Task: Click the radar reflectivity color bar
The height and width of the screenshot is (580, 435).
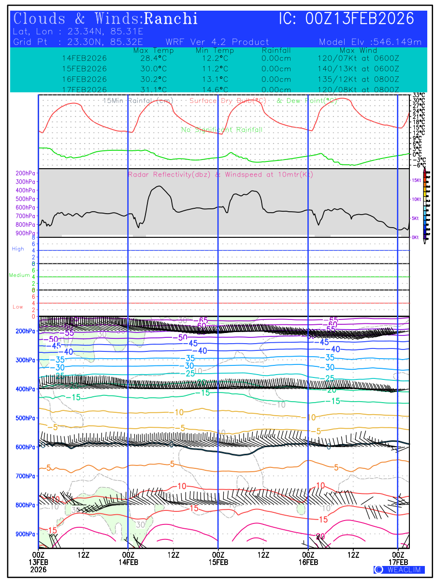Action: [425, 203]
